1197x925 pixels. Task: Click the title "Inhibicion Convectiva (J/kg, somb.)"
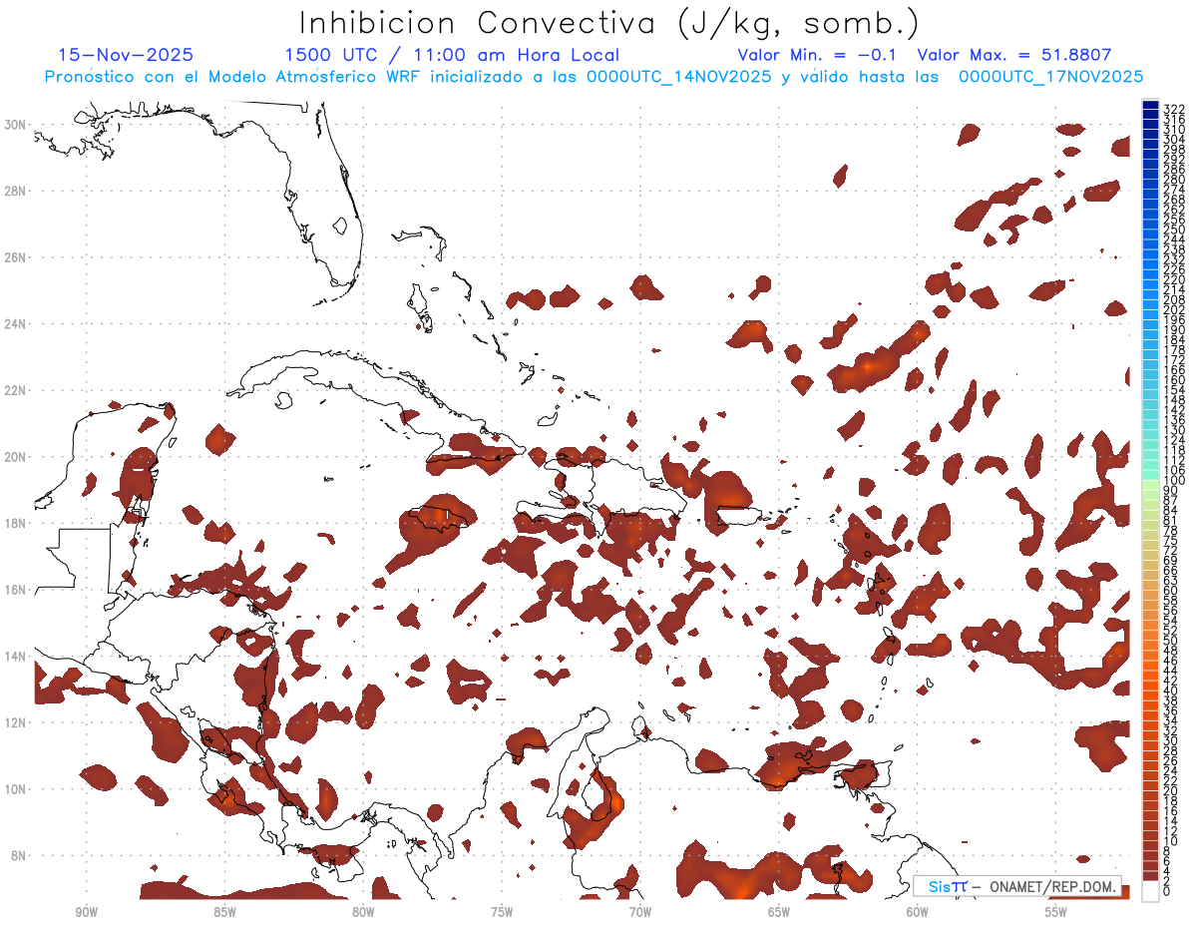point(609,24)
